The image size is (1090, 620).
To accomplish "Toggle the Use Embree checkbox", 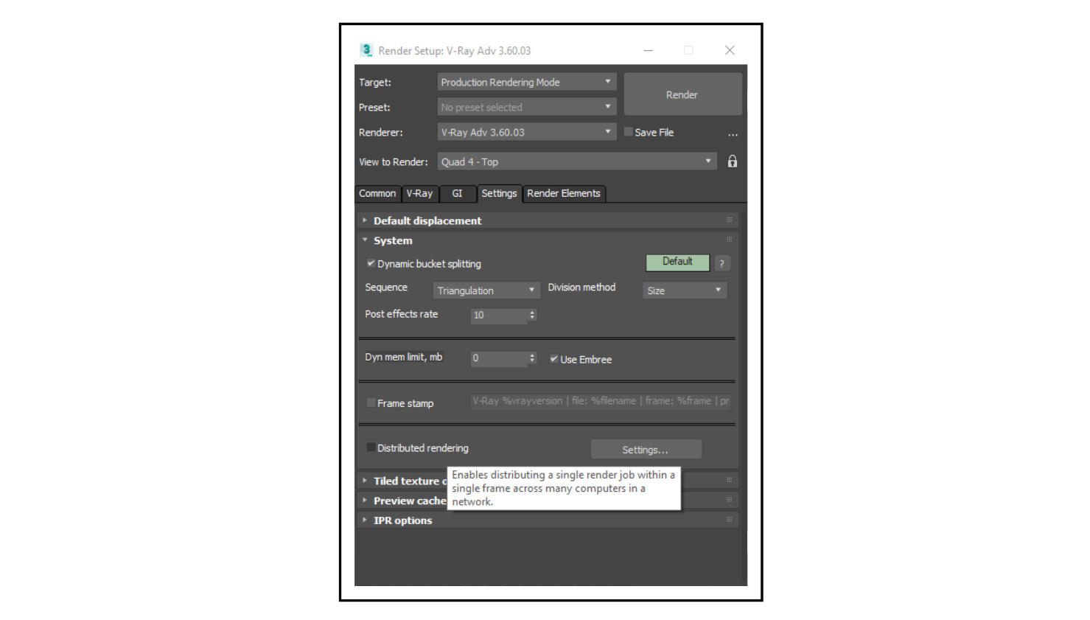I will coord(553,359).
